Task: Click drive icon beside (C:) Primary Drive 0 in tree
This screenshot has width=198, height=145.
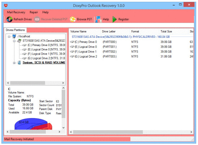Action: pyautogui.click(x=24, y=45)
